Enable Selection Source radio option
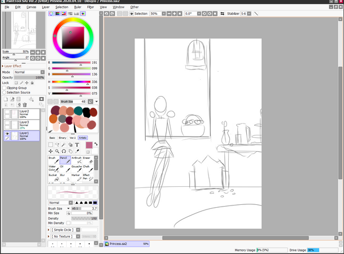 click(x=4, y=93)
